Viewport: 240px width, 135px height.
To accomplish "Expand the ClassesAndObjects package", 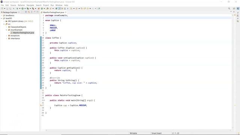I will 7,27.
